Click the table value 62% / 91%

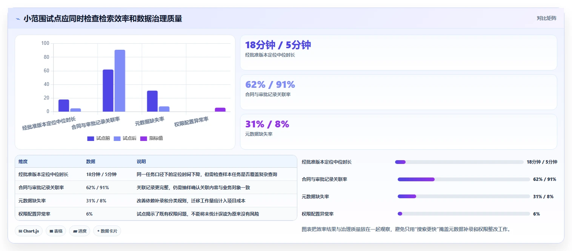(97, 188)
